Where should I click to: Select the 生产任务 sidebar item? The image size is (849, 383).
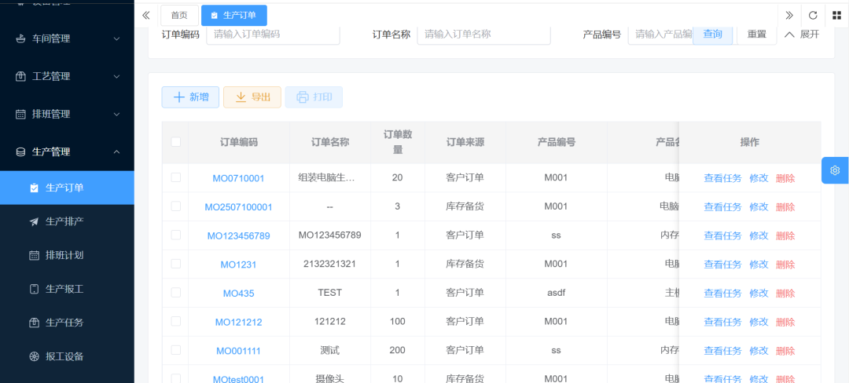64,323
